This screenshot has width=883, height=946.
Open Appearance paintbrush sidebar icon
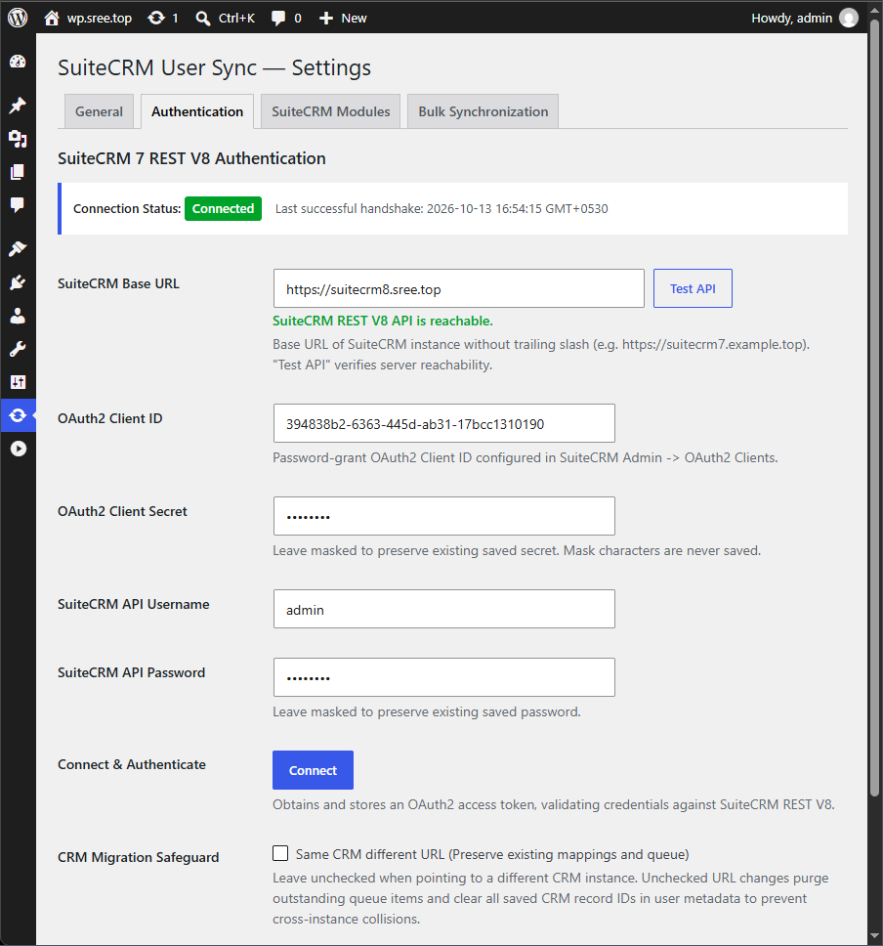pyautogui.click(x=18, y=249)
